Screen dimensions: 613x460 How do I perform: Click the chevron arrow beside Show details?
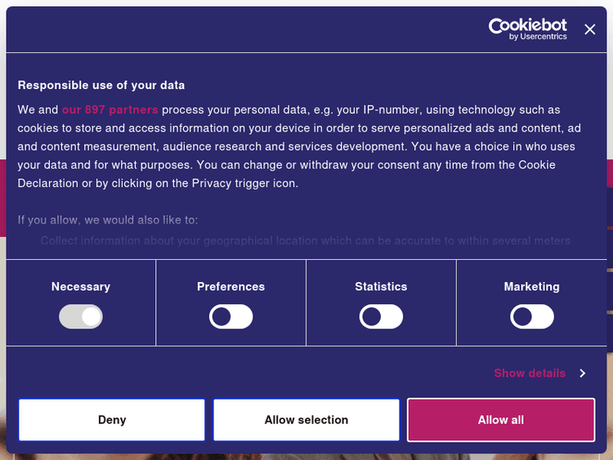click(x=583, y=373)
